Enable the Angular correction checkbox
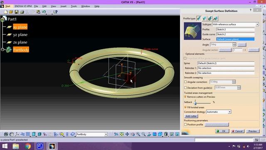Screen dimensions: 266x150 click(x=185, y=82)
